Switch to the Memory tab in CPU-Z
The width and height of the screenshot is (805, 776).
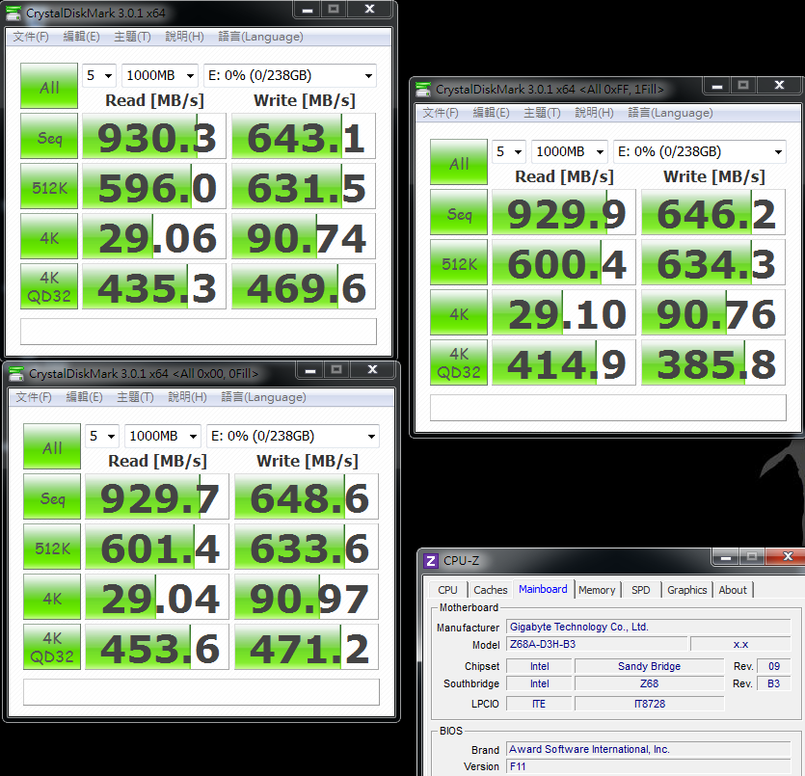(597, 590)
